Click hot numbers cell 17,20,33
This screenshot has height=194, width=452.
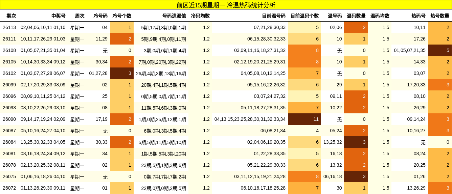416,85
